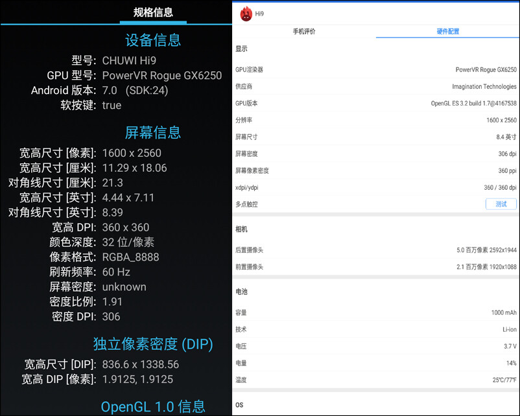520x416 pixels.
Task: Click 屏幕密度 value 306 dpi
Action: [x=507, y=154]
